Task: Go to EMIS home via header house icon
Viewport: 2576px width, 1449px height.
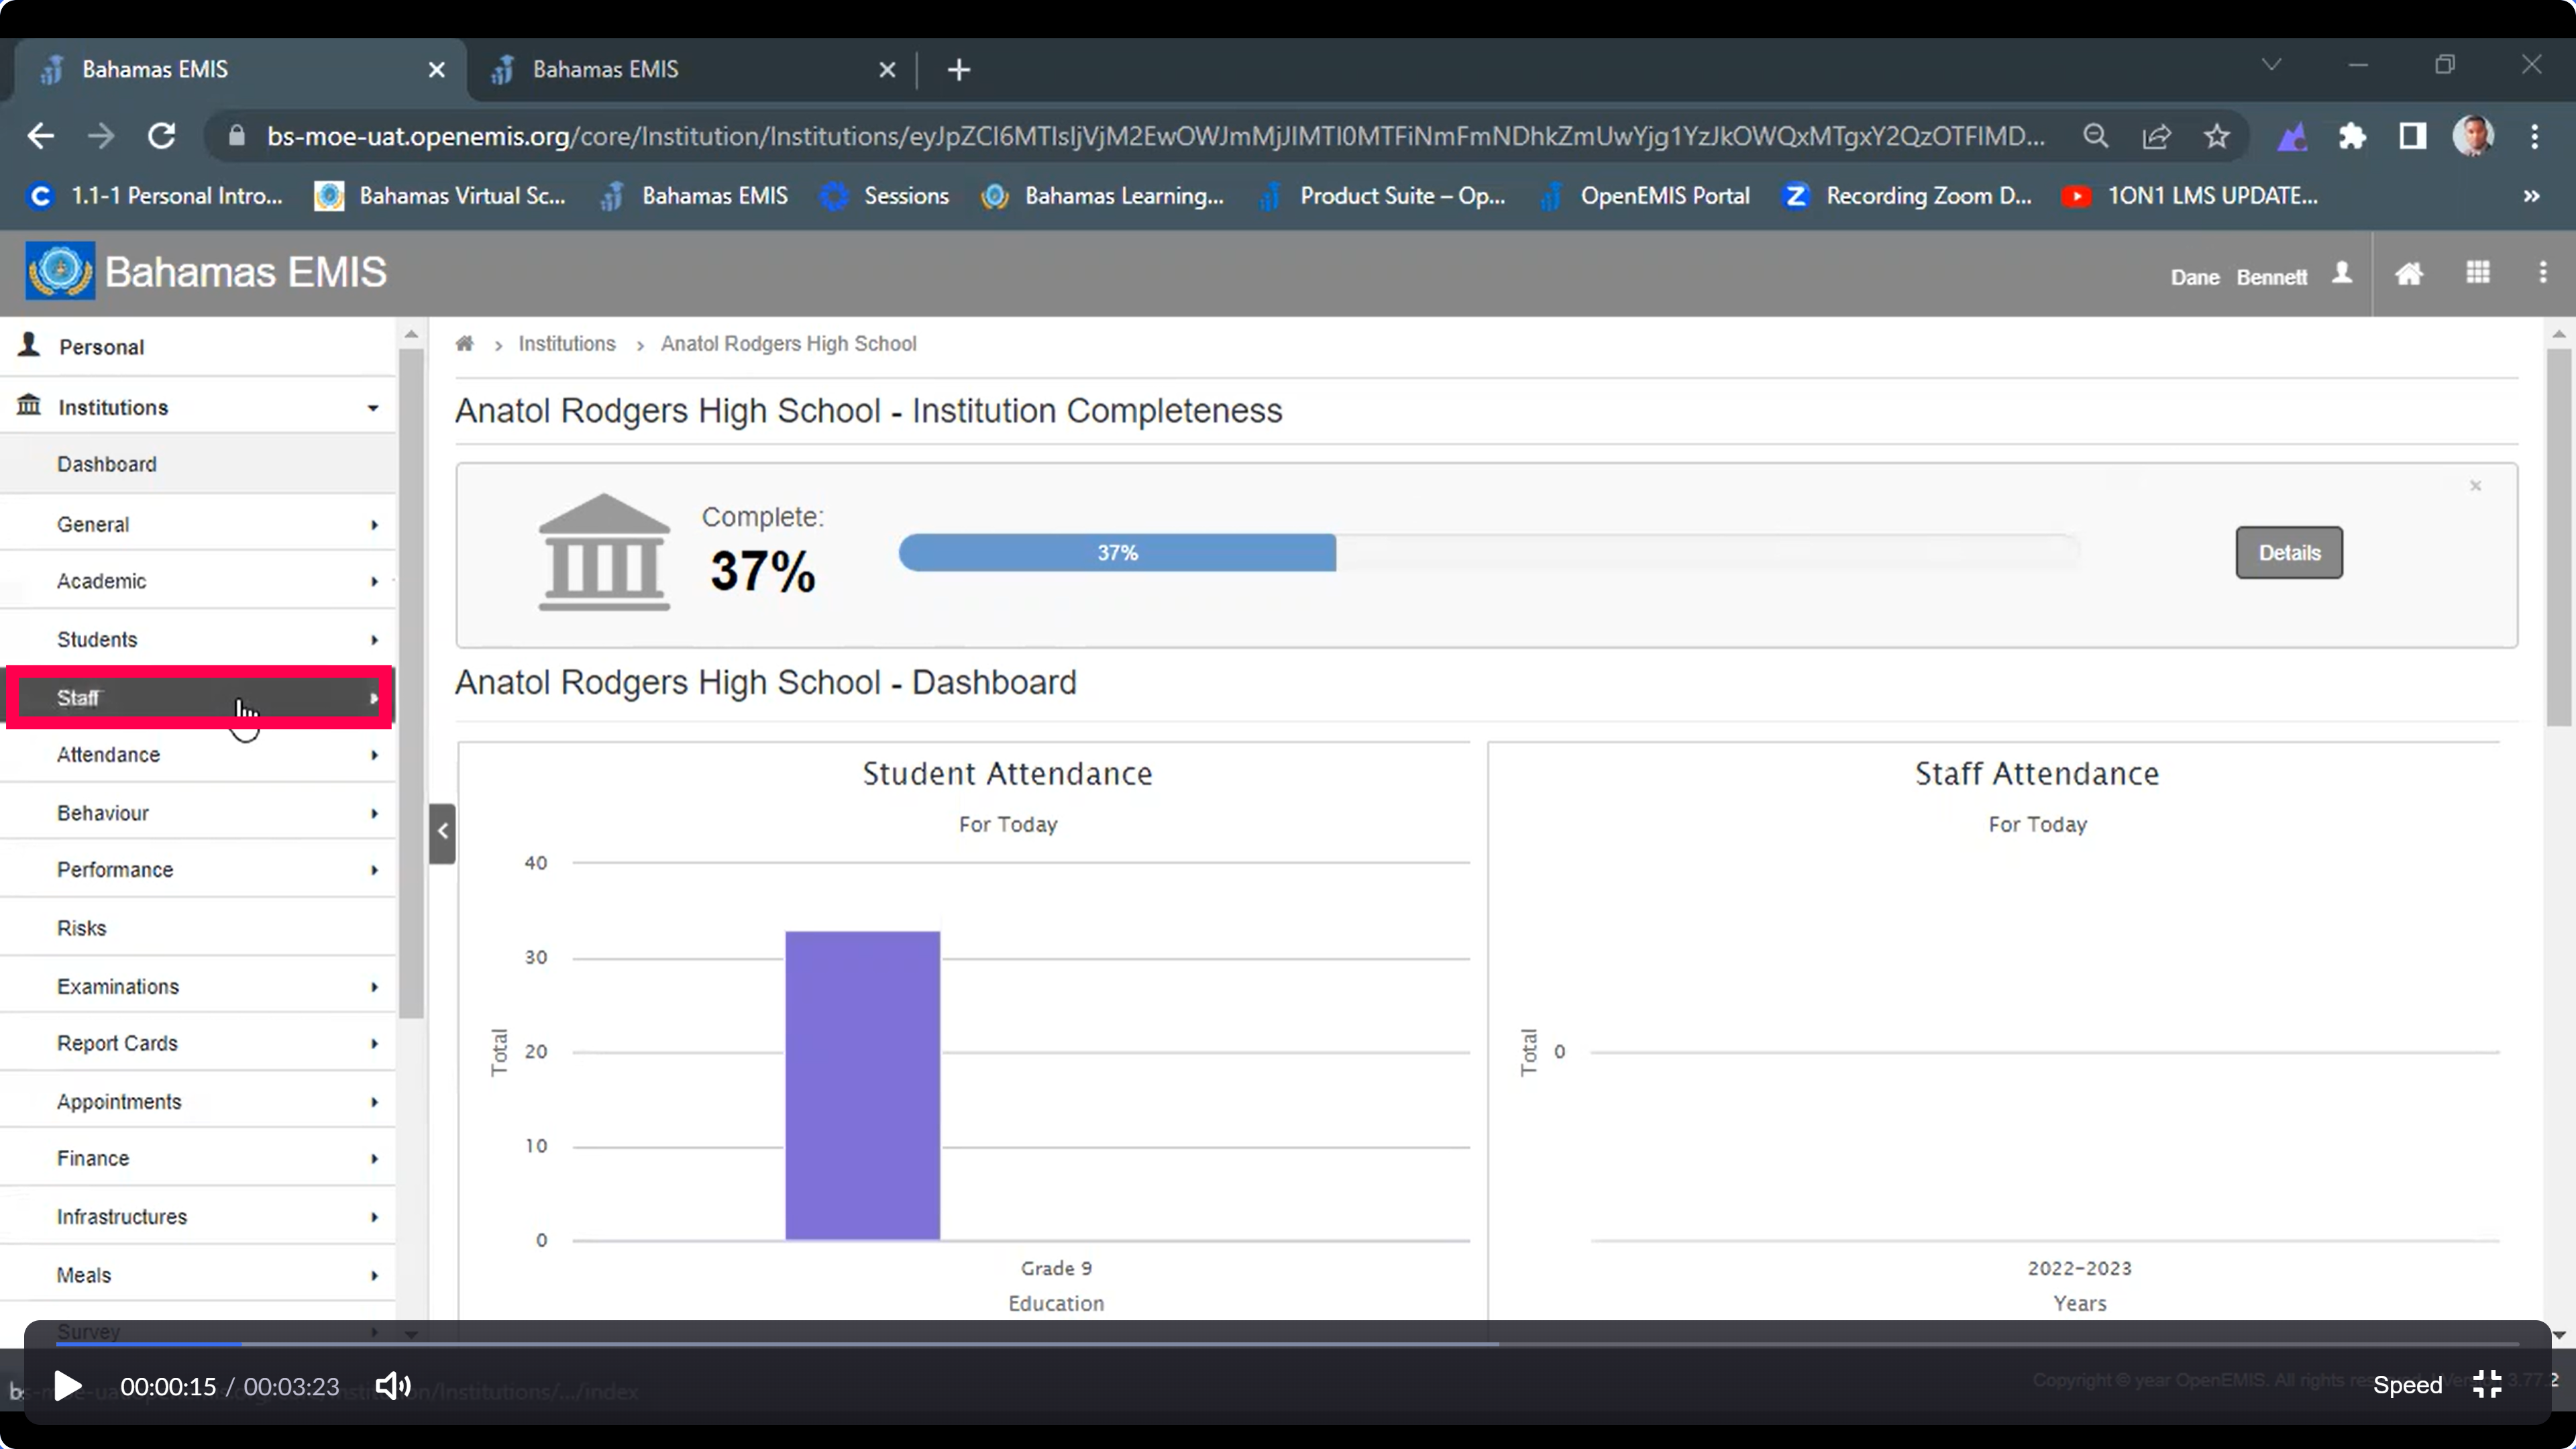Action: (x=2409, y=273)
